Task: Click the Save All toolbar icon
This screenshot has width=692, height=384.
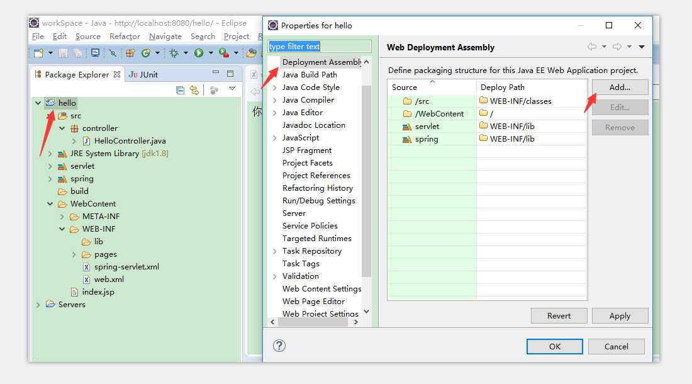Action: pos(77,54)
